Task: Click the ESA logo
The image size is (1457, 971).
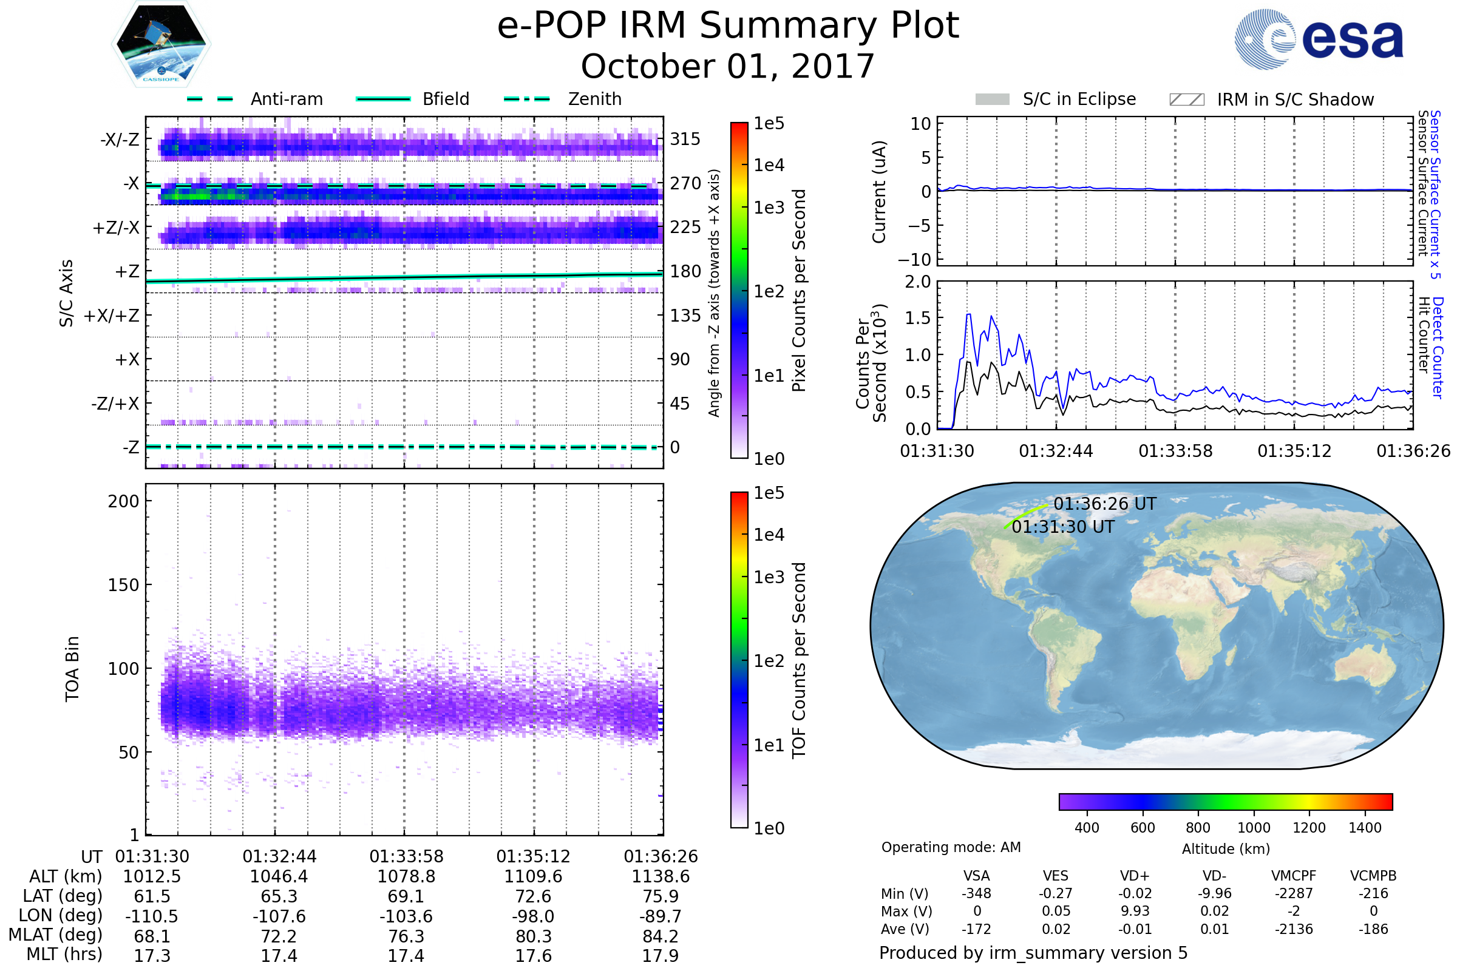Action: click(x=1319, y=39)
